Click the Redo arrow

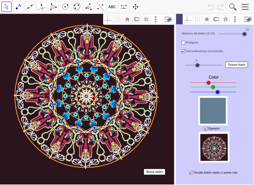click(x=221, y=7)
